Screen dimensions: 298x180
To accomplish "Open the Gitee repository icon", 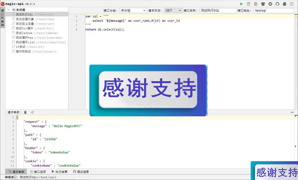I will pos(270,4).
